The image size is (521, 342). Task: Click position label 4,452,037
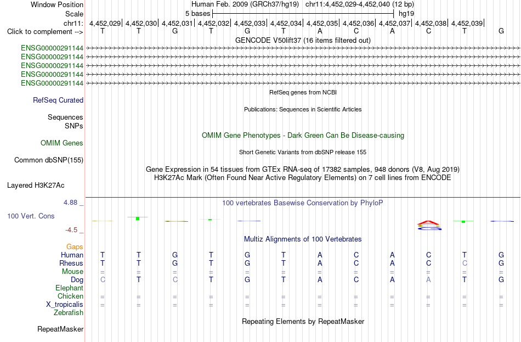point(395,23)
